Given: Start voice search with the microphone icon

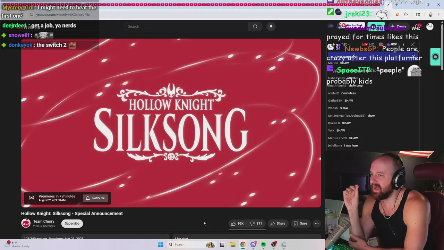Looking at the screenshot, I should pyautogui.click(x=271, y=26).
